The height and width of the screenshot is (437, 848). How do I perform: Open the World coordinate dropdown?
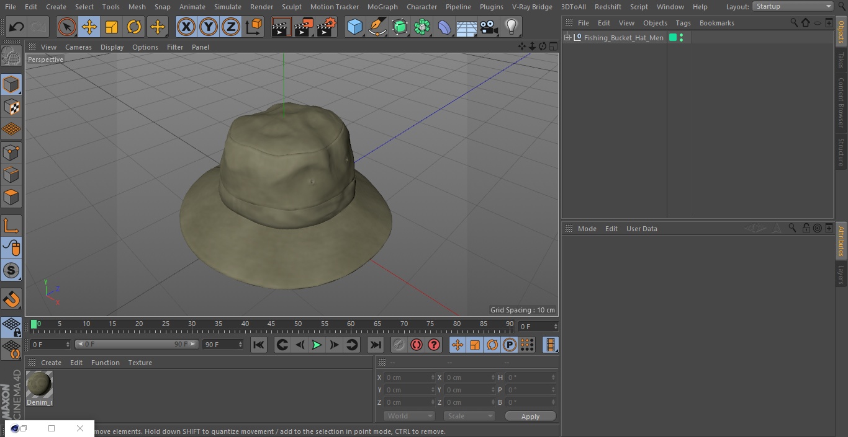point(408,416)
